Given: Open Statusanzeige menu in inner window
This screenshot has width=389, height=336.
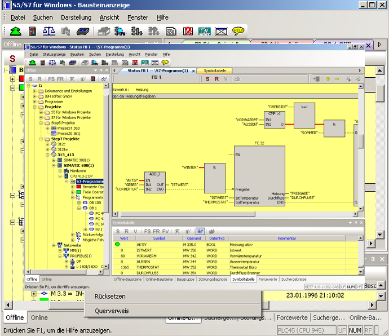Looking at the screenshot, I should [54, 54].
